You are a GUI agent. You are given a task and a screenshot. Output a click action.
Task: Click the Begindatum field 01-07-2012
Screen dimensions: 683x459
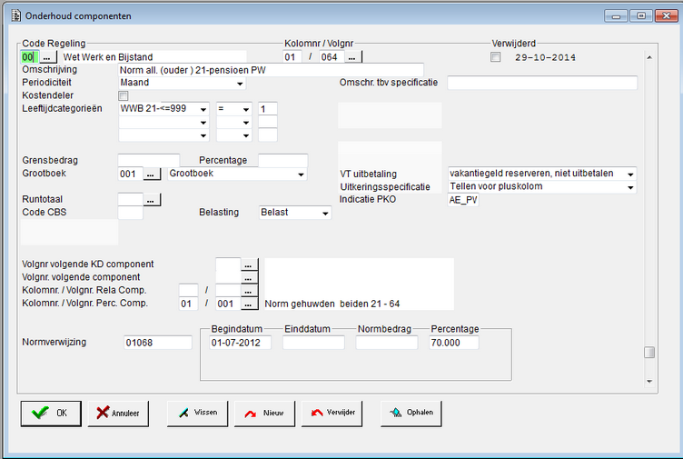[240, 343]
